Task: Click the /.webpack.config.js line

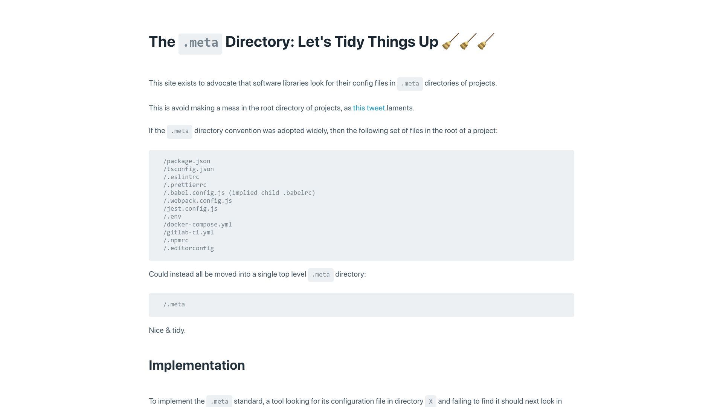Action: (x=198, y=201)
